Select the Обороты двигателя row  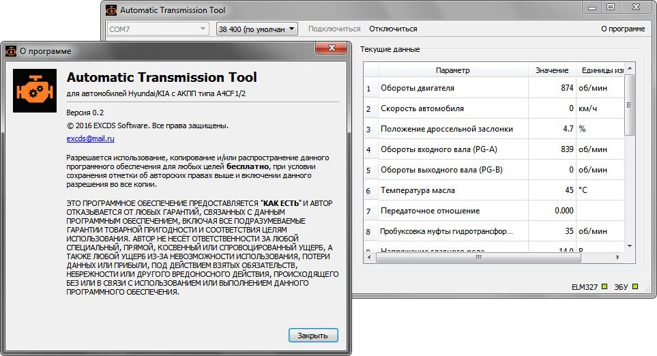click(494, 88)
